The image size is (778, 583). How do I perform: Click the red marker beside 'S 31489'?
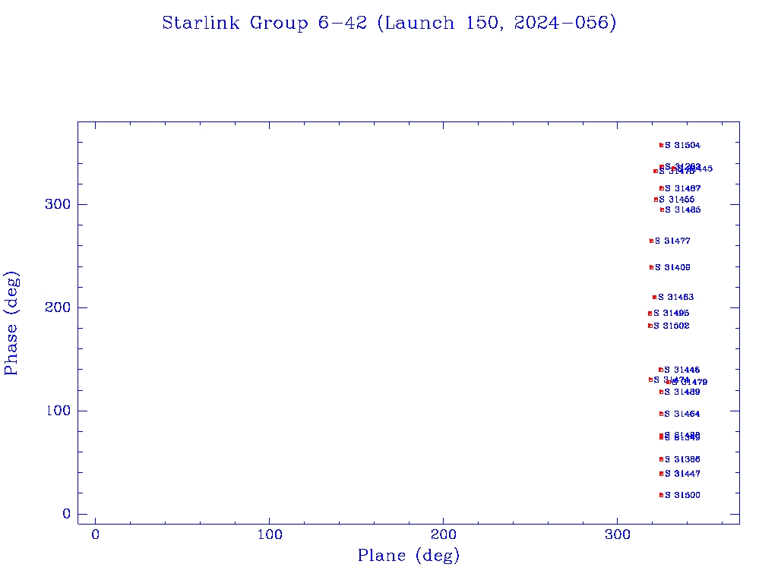click(x=662, y=392)
